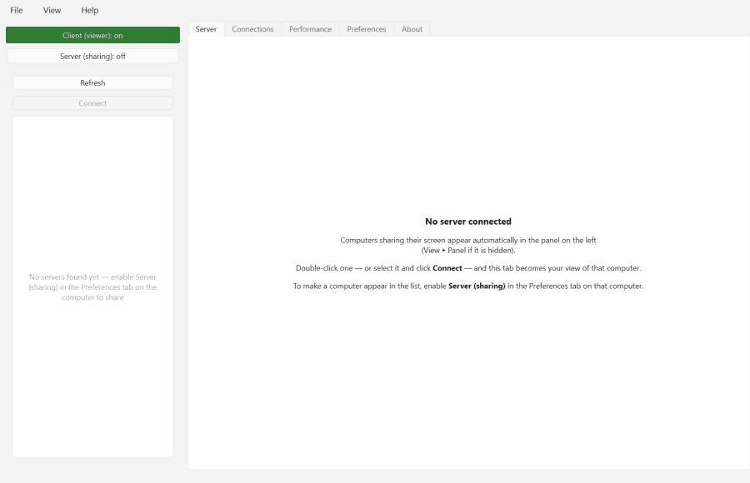The width and height of the screenshot is (750, 483).
Task: Click the "Computers sharing their screen" sentence
Action: click(468, 240)
